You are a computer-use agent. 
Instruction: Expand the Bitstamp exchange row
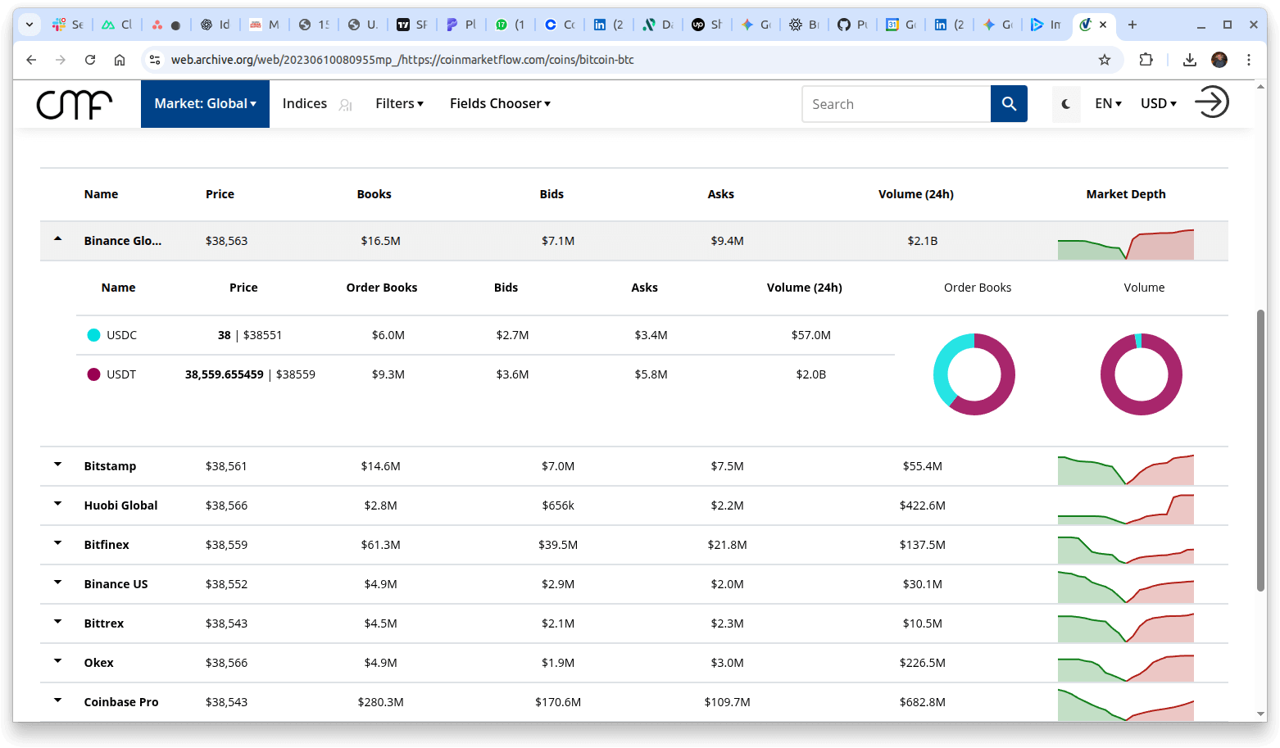[x=58, y=465]
